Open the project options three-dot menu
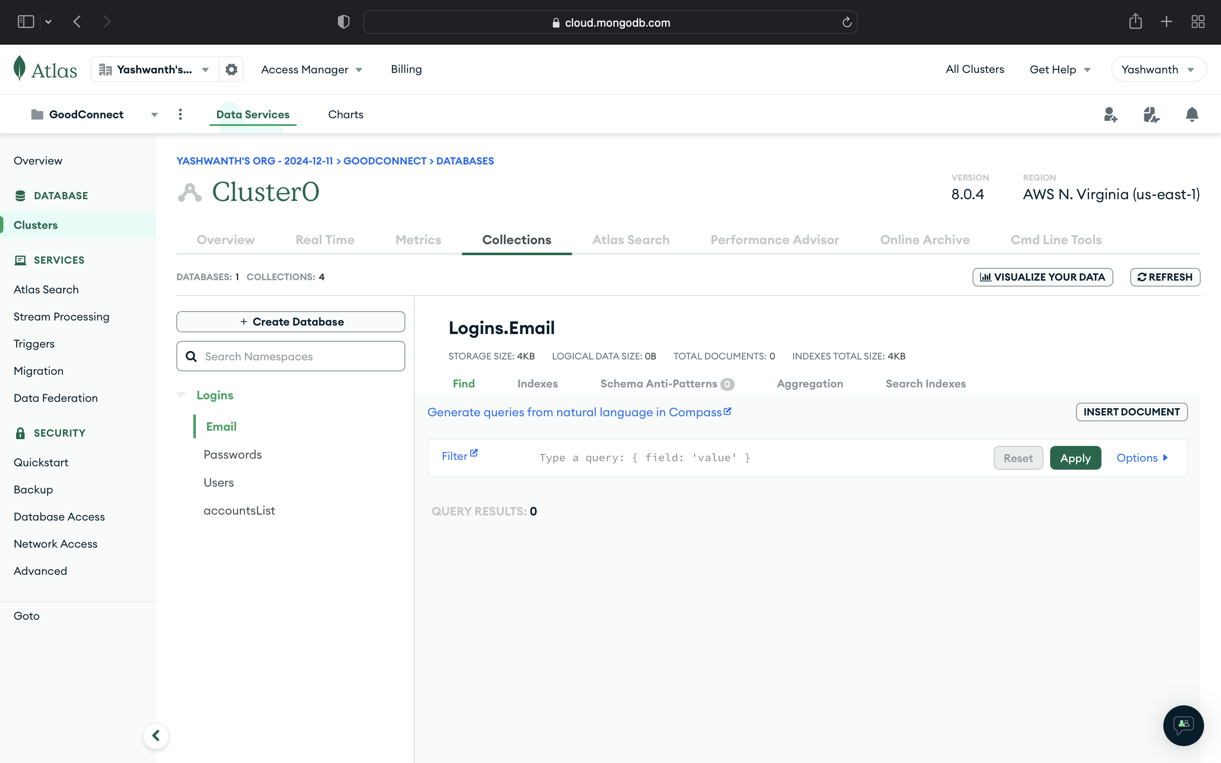Viewport: 1221px width, 763px height. pyautogui.click(x=180, y=114)
